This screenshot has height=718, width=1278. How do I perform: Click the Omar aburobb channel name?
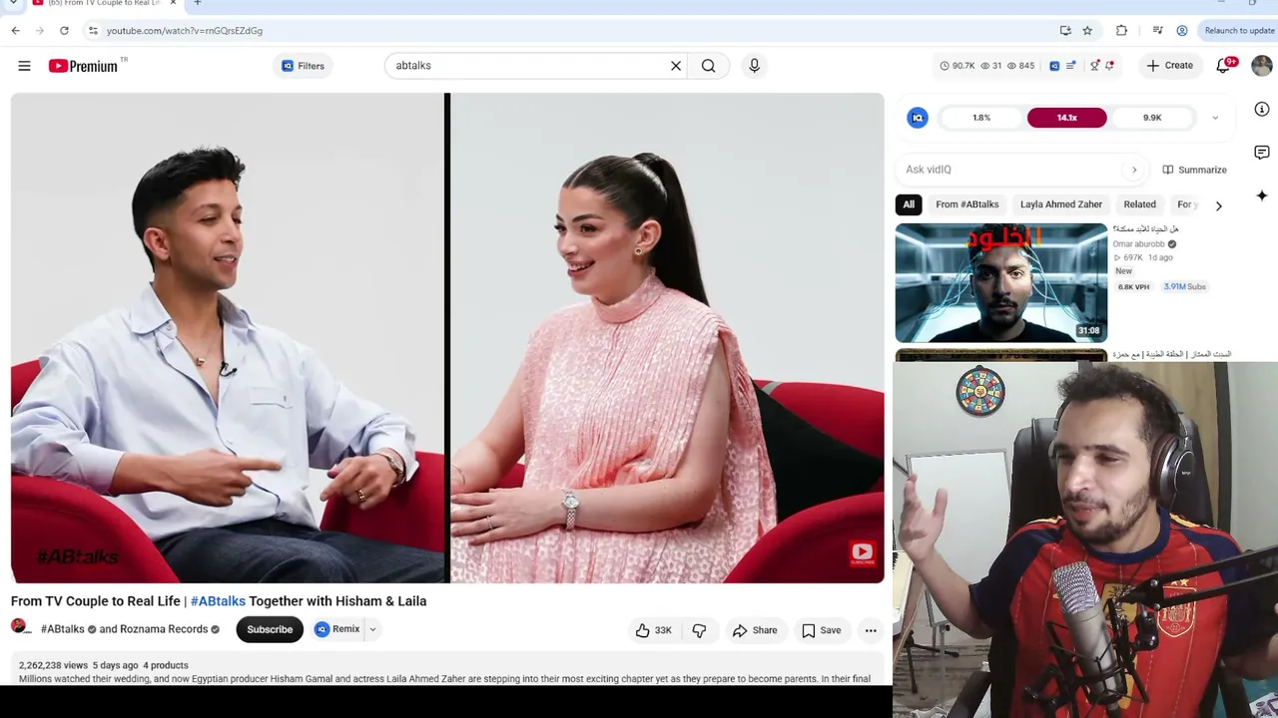coord(1139,244)
